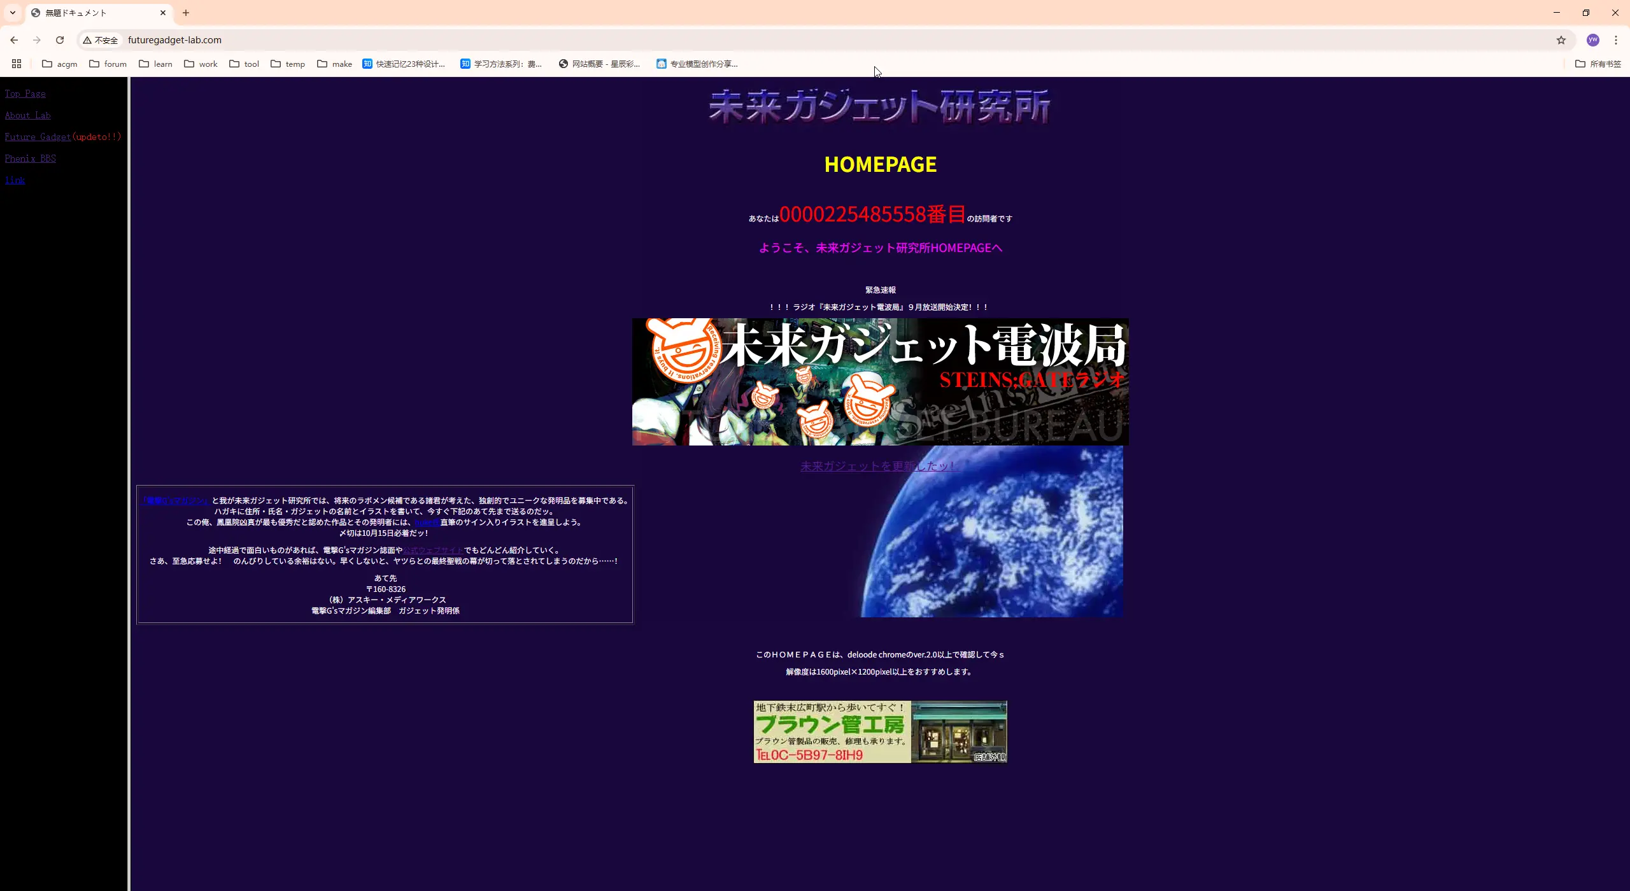Bookmark this page via the star icon
The height and width of the screenshot is (891, 1630).
[1561, 39]
